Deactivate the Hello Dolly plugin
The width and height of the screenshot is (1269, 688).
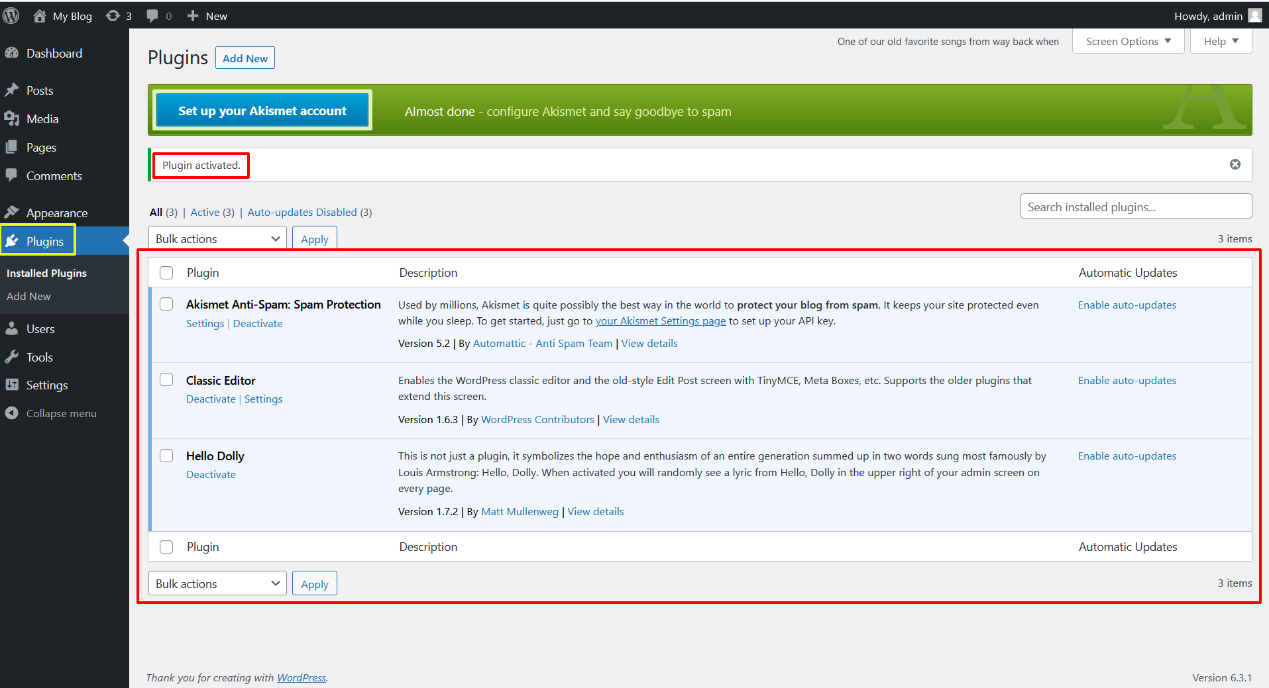click(x=211, y=474)
